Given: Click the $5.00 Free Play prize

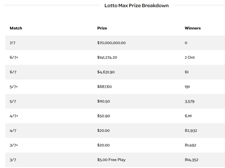Looking at the screenshot, I should (111, 160).
